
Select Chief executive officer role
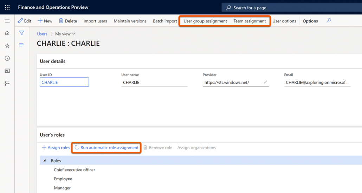tap(75, 170)
